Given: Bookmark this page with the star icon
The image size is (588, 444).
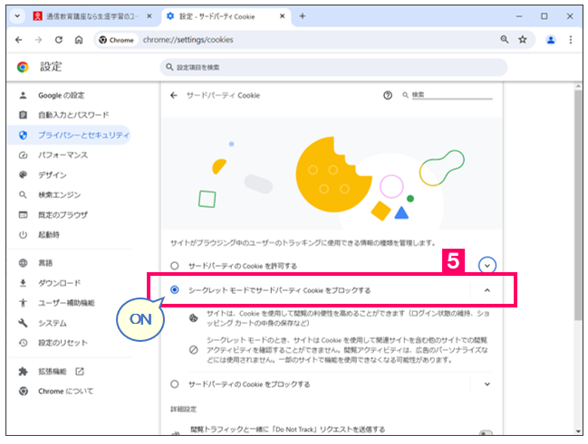Looking at the screenshot, I should (x=523, y=40).
